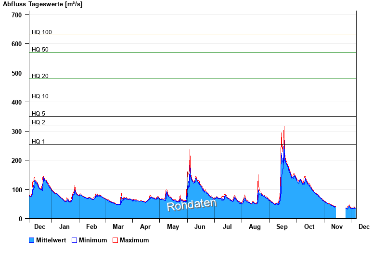The width and height of the screenshot is (385, 265).
Task: Click the blue Mittelwert legend swatch
Action: [32, 240]
